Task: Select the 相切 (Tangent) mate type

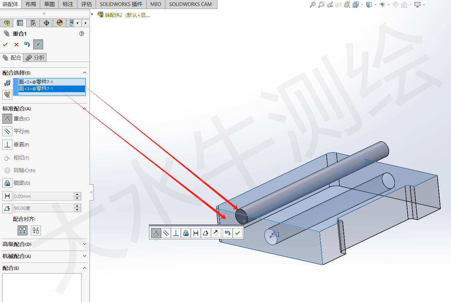Action: [x=7, y=158]
